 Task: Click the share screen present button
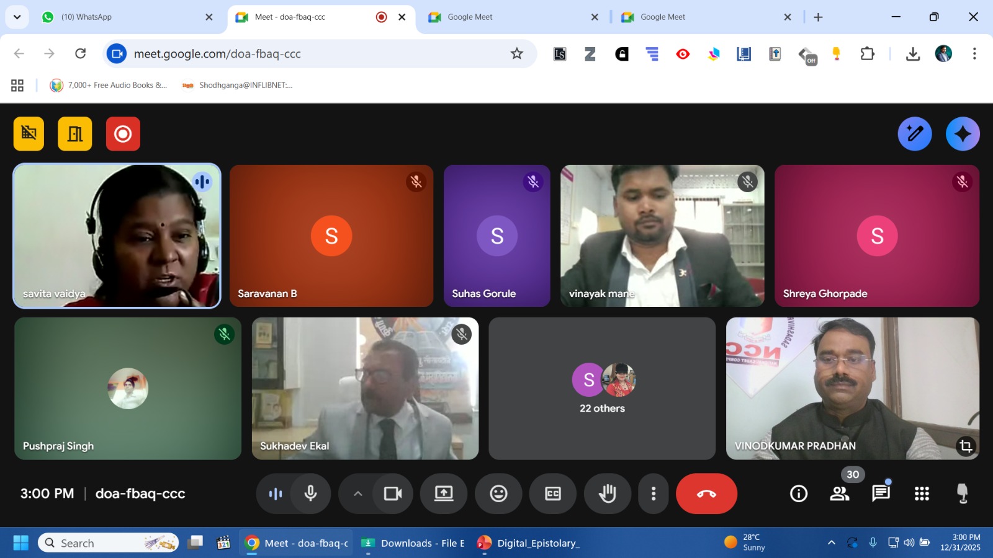444,494
